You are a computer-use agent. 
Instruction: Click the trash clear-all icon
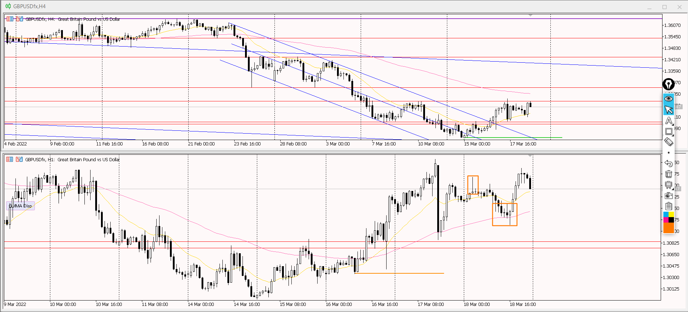click(x=669, y=174)
